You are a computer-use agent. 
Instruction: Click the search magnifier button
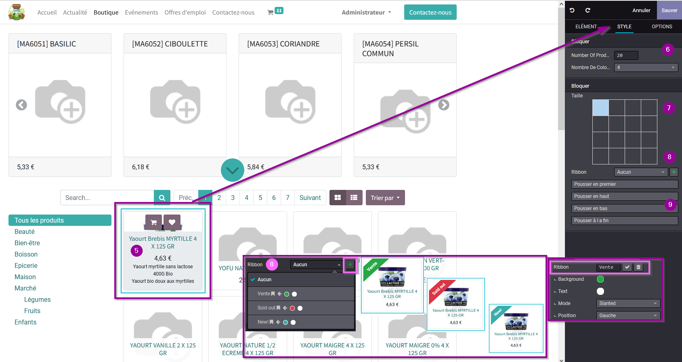tap(162, 198)
